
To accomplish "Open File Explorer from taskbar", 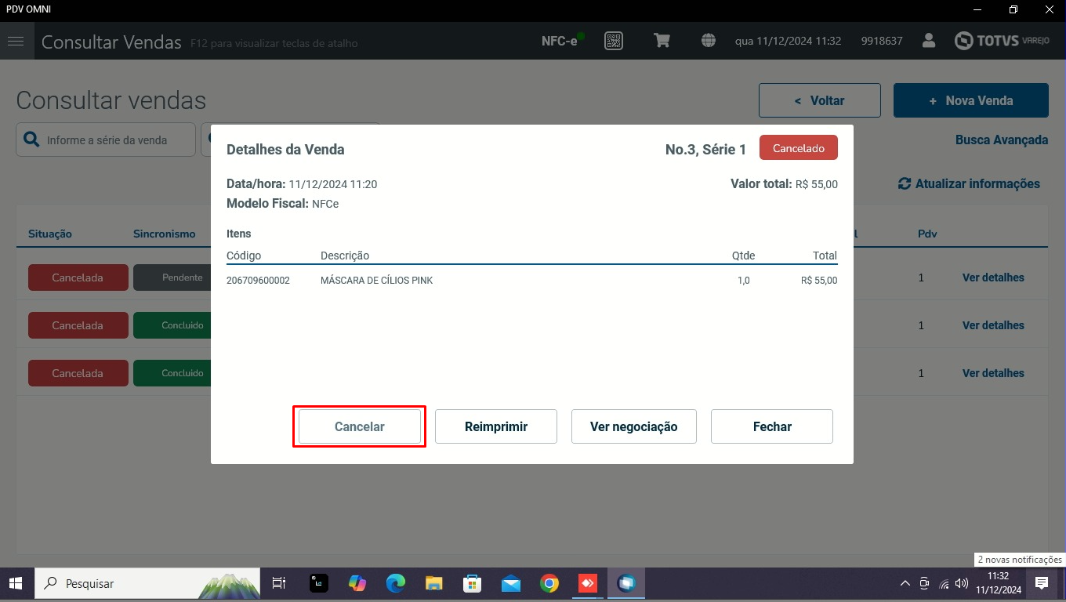I will pos(434,583).
